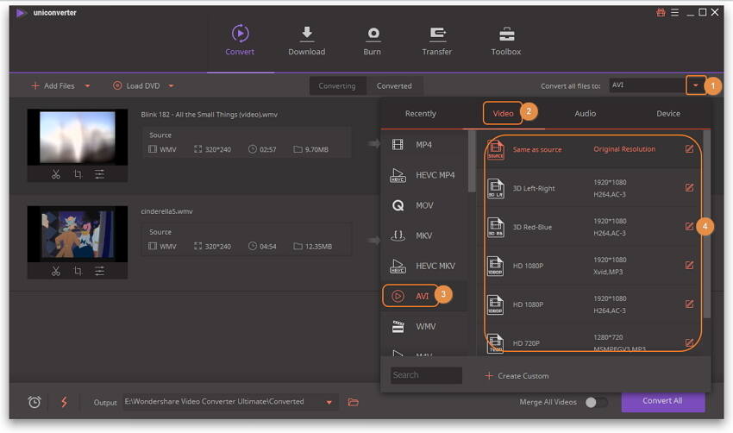
Task: Switch to the Video tab
Action: click(503, 114)
